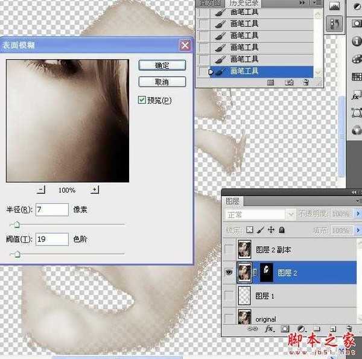The image size is (362, 359).
Task: Delete the current state in History panel
Action: [x=306, y=82]
